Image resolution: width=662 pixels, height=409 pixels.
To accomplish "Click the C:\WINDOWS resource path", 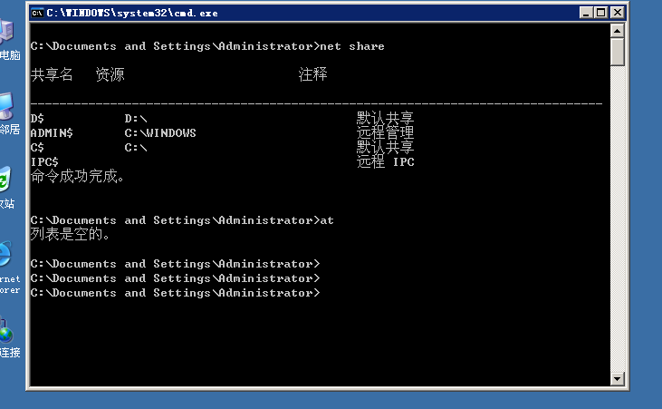I will click(160, 133).
